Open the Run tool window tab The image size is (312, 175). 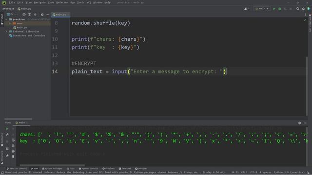tap(35, 169)
